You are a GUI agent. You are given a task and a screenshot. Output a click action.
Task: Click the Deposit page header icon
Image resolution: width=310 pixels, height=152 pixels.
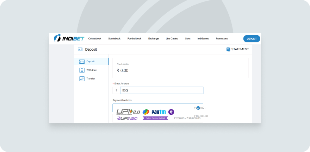(80, 49)
